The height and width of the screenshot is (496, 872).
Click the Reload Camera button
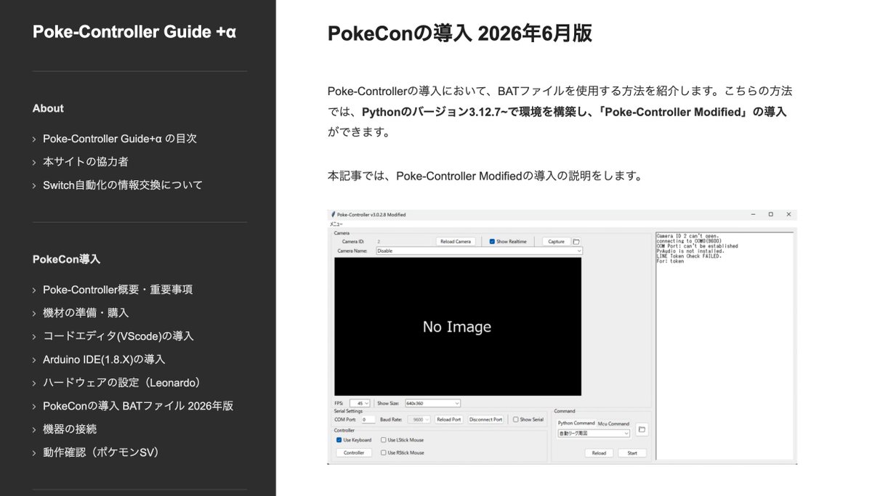[x=456, y=241]
